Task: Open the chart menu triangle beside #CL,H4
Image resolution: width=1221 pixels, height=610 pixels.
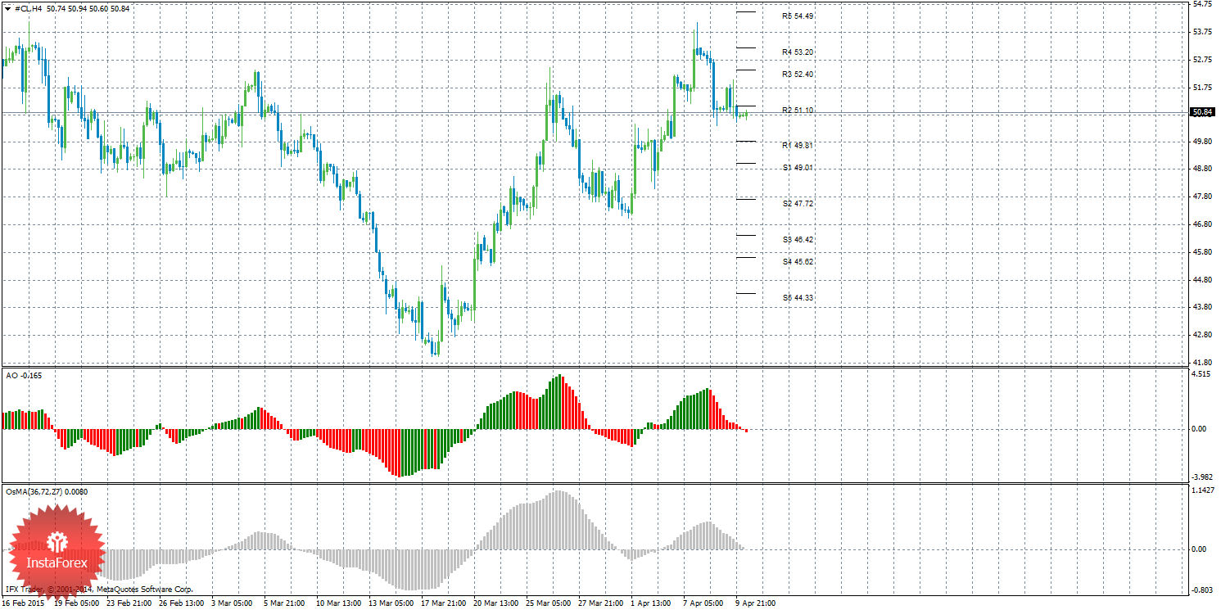Action: [x=8, y=8]
